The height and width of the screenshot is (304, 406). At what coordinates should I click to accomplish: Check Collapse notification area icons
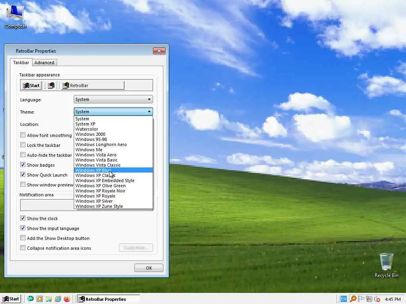23,248
